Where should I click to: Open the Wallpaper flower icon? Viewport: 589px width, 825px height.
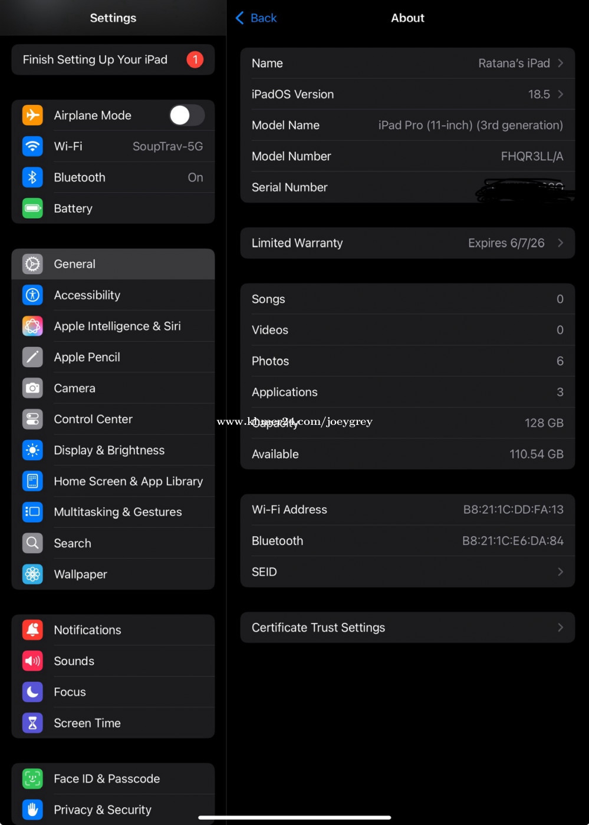(x=32, y=574)
